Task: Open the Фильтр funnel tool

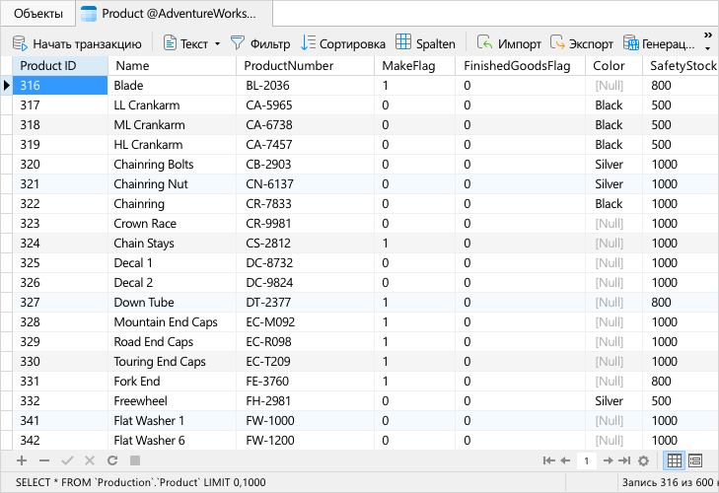Action: [x=260, y=43]
